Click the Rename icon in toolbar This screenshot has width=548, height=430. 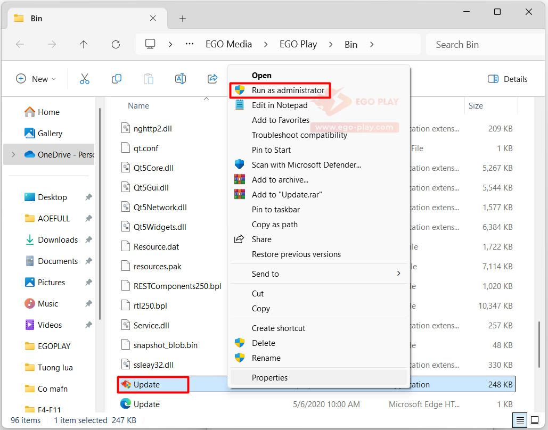point(181,79)
